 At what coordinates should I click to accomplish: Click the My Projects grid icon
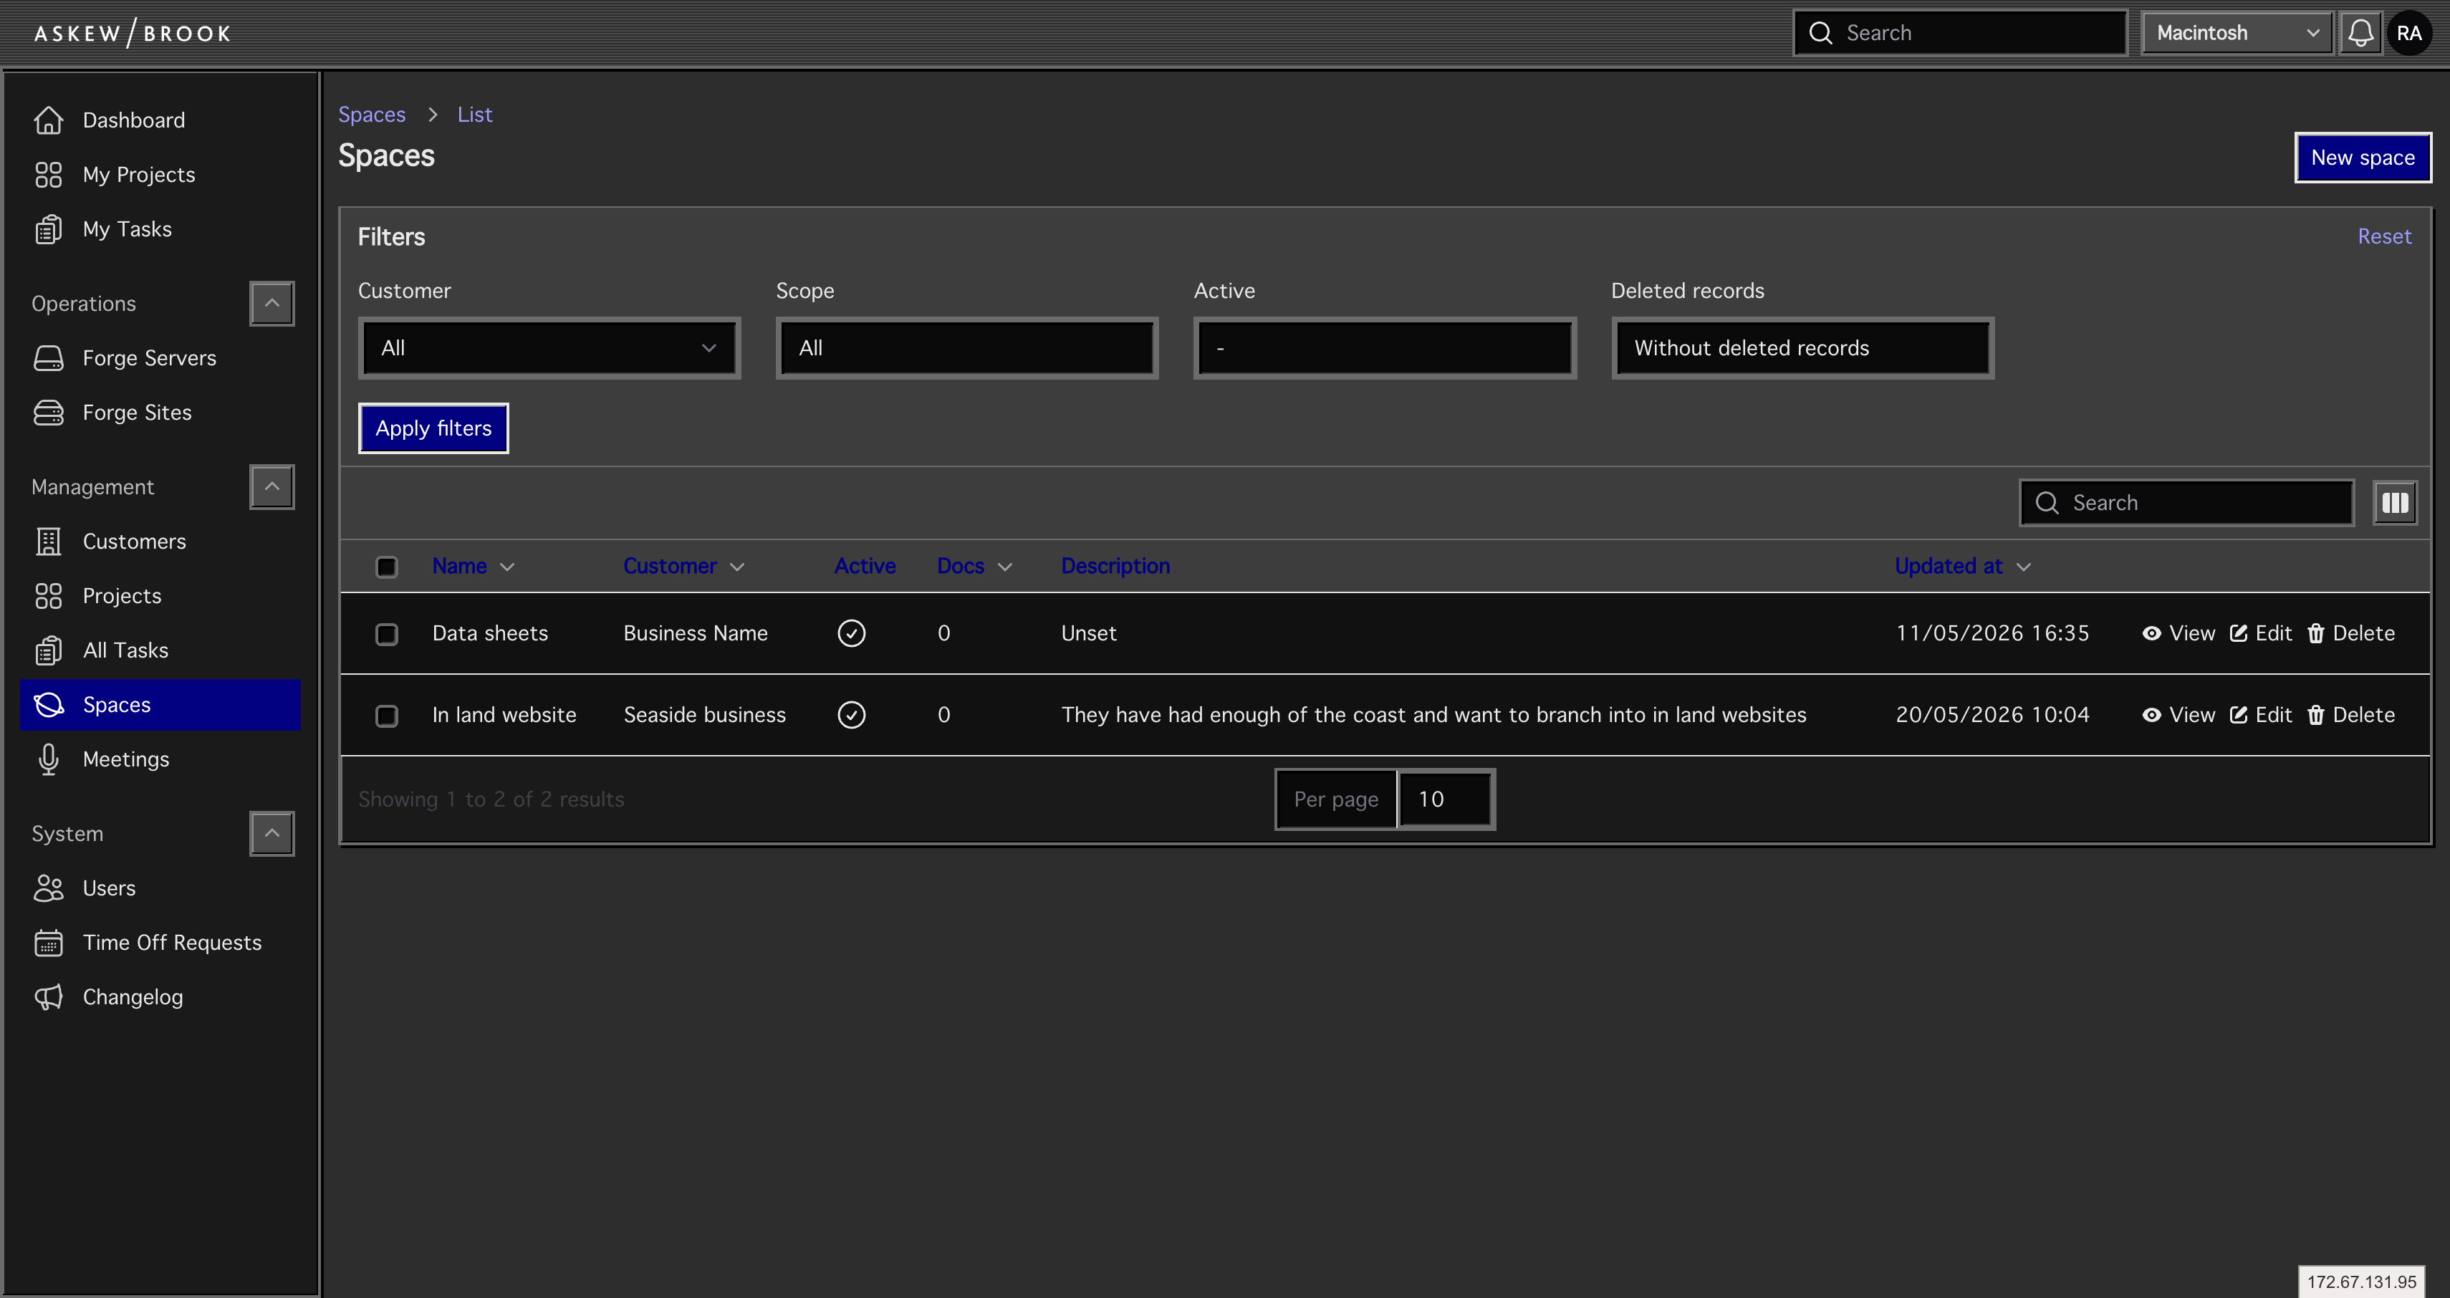49,175
